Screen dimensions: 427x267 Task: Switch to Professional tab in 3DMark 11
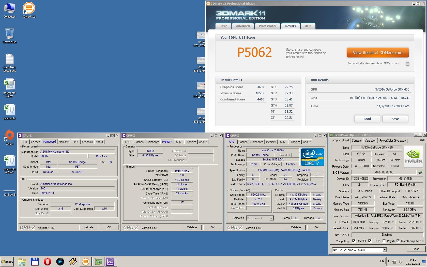point(267,26)
